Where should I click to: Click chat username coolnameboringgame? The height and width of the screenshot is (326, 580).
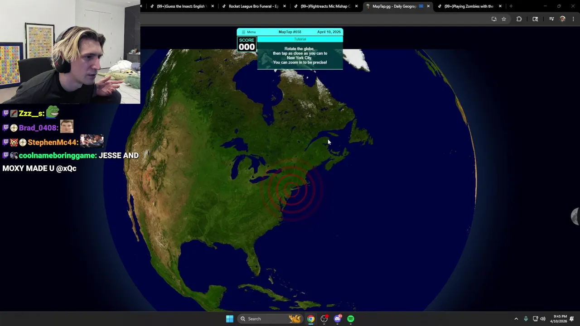(x=58, y=155)
